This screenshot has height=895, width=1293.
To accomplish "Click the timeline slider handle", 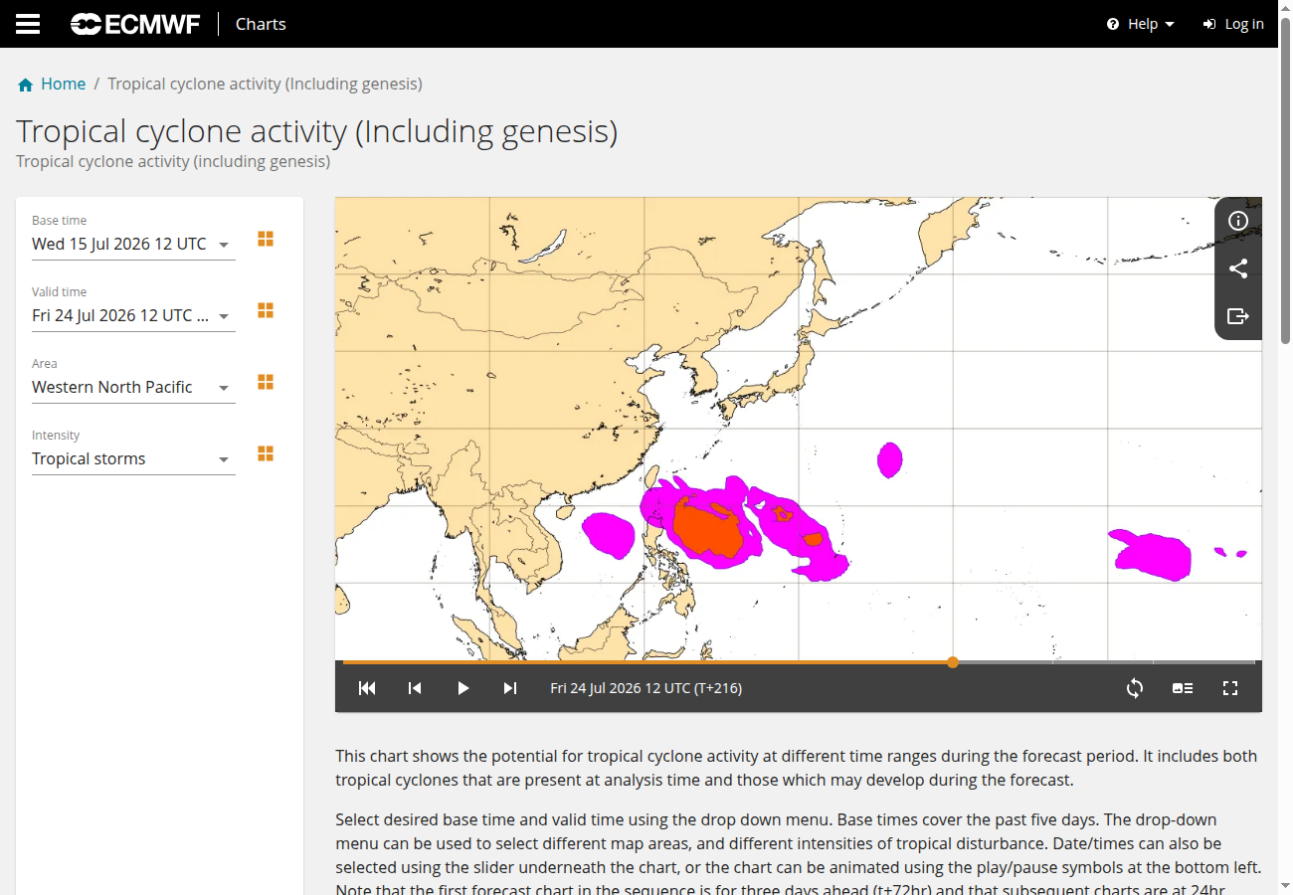I will pyautogui.click(x=953, y=662).
